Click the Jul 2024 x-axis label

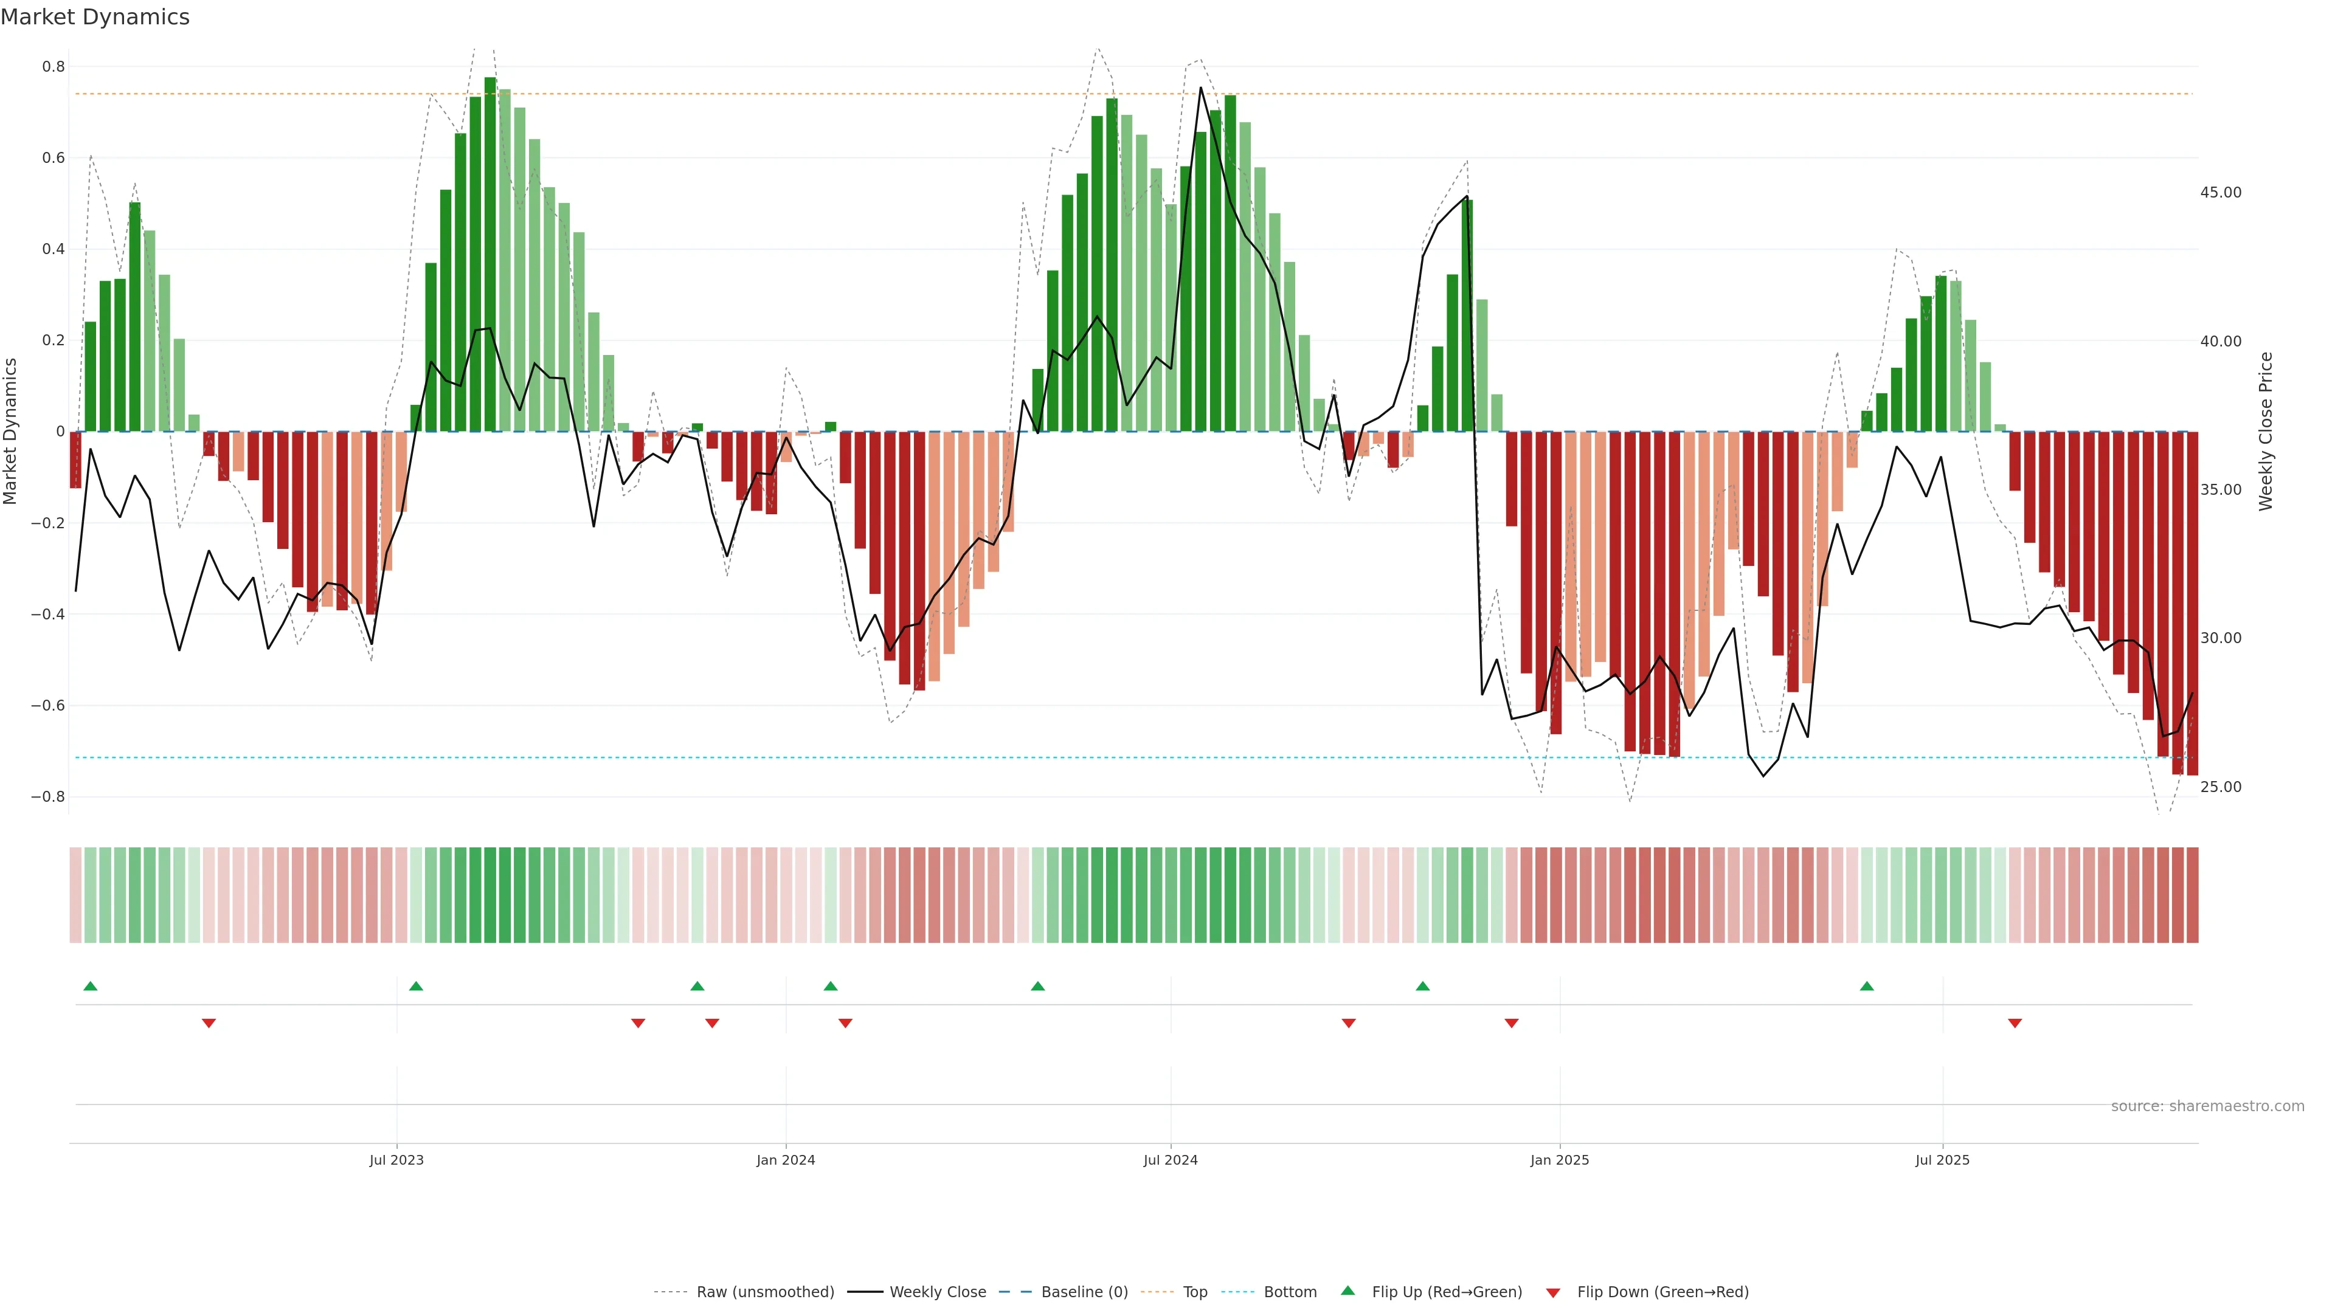point(1170,1160)
